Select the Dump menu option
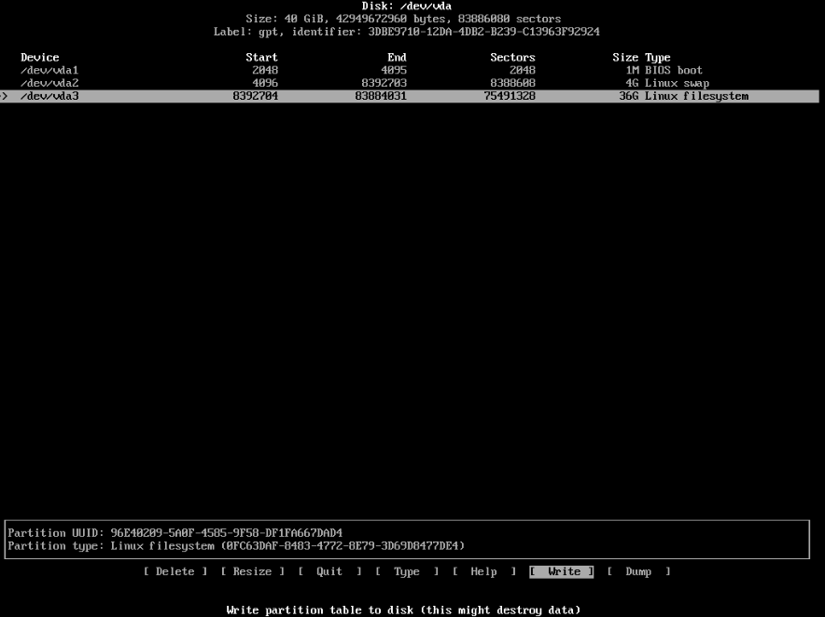Screen dimensions: 825x617 638,571
